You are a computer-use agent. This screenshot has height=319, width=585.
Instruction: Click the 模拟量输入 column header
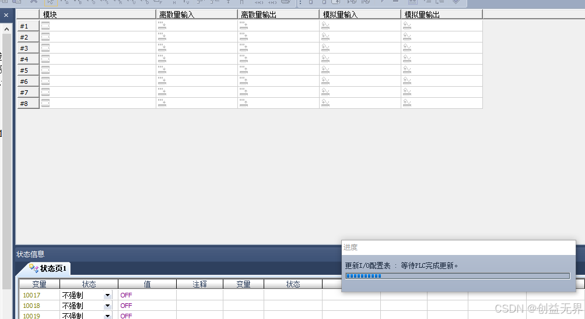[360, 15]
